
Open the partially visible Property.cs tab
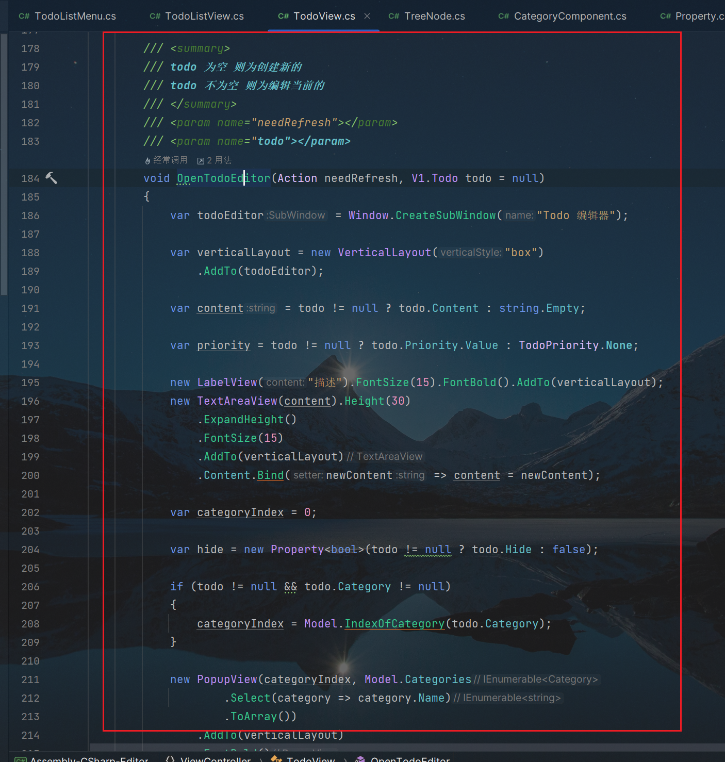tap(692, 16)
